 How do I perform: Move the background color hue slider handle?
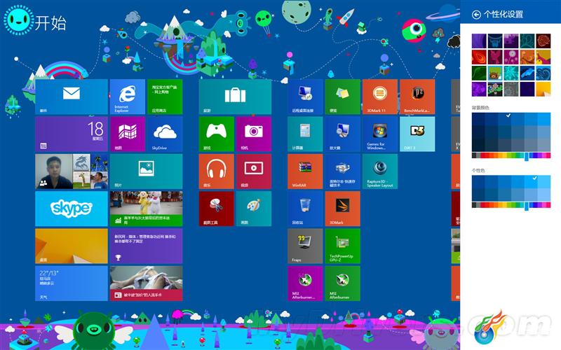(x=527, y=156)
